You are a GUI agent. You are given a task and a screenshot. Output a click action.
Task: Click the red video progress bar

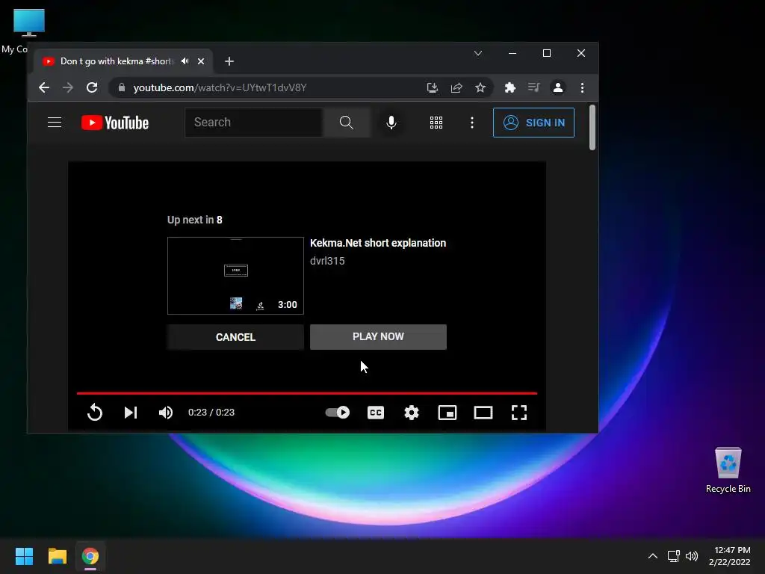[307, 393]
